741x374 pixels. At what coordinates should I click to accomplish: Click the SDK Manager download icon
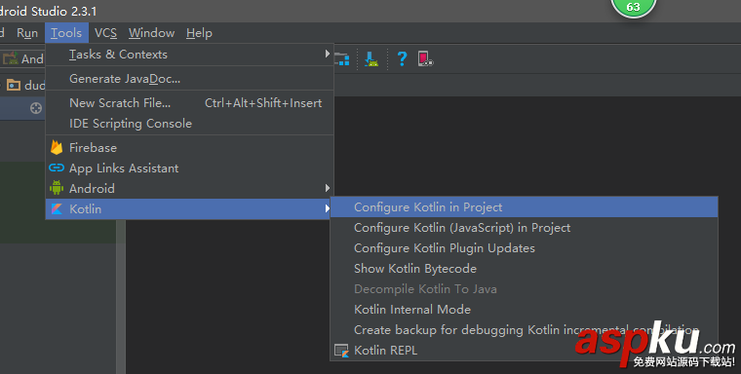[x=371, y=59]
